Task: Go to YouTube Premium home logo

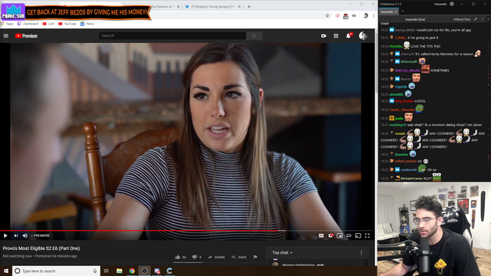Action: click(x=26, y=36)
